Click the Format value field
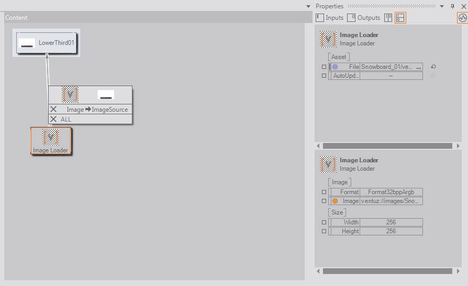This screenshot has height=286, width=468. [391, 192]
